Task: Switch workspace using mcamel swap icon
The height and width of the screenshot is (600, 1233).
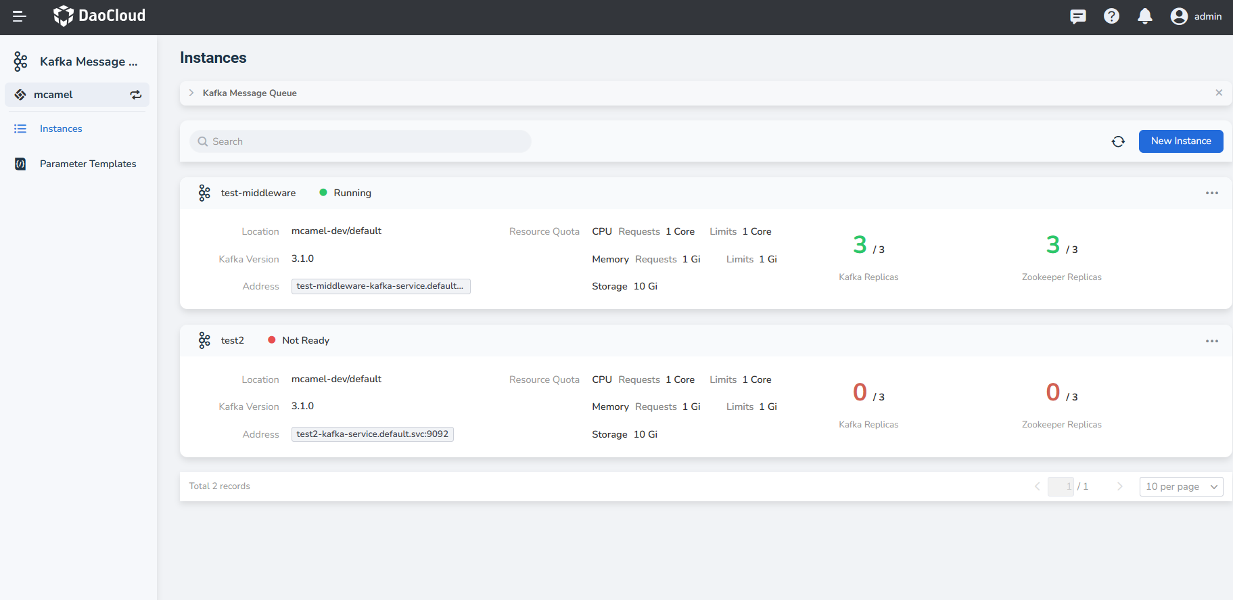Action: click(136, 95)
